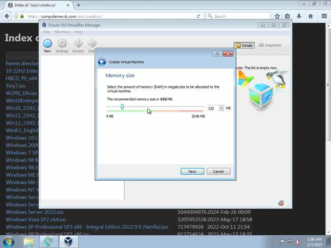This screenshot has width=331, height=248.
Task: Focus the memory size field showing 320
Action: click(213, 108)
